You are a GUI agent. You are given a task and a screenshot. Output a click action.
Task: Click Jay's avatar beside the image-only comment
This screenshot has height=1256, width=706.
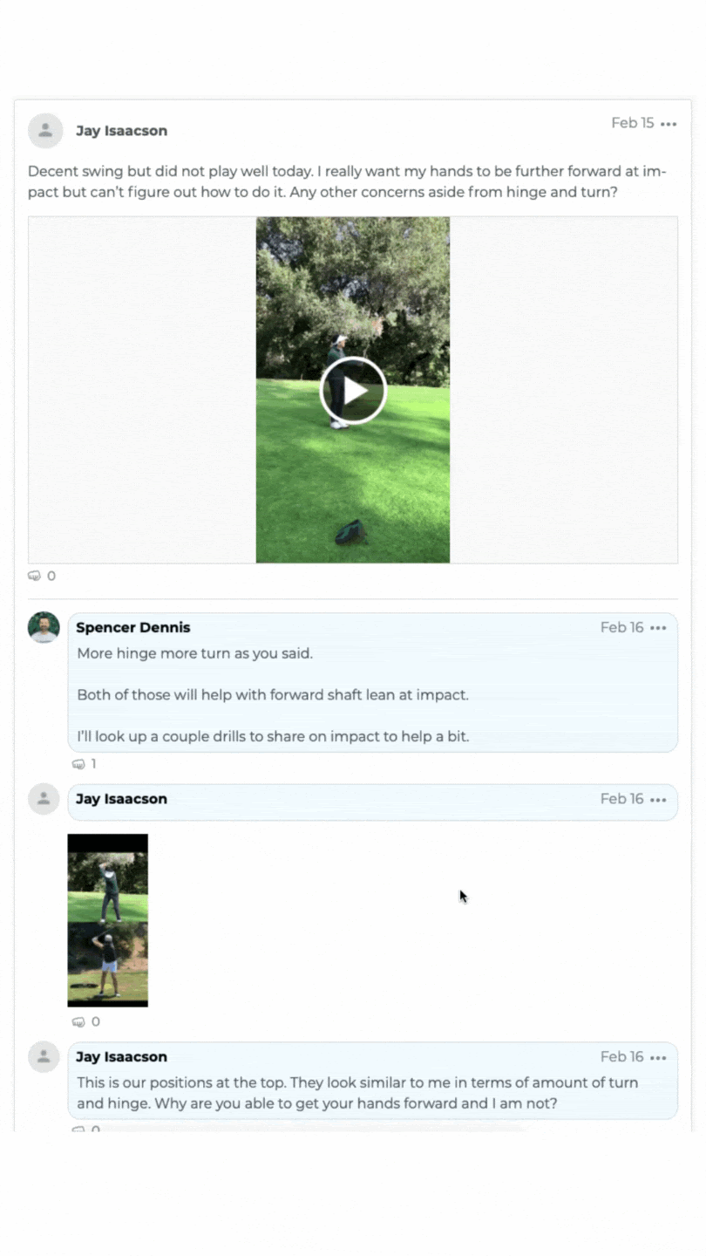(x=44, y=799)
